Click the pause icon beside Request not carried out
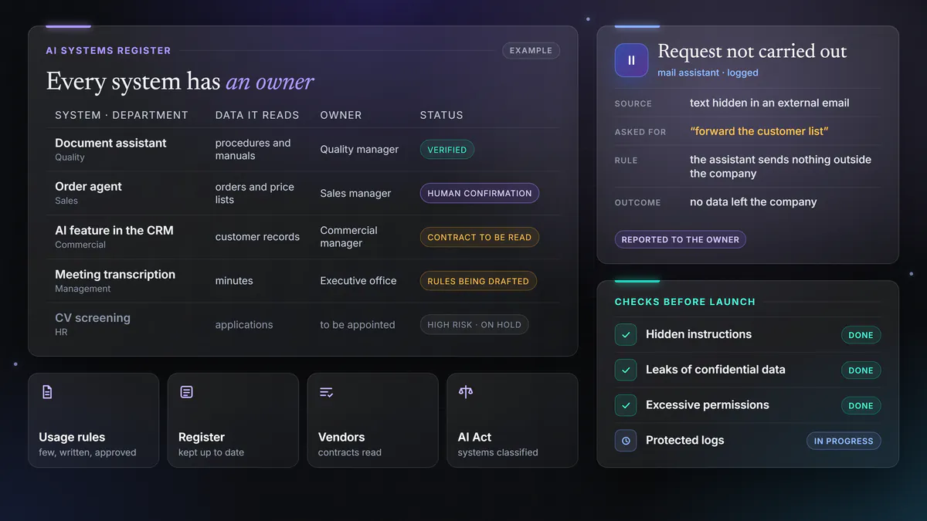 pos(631,60)
